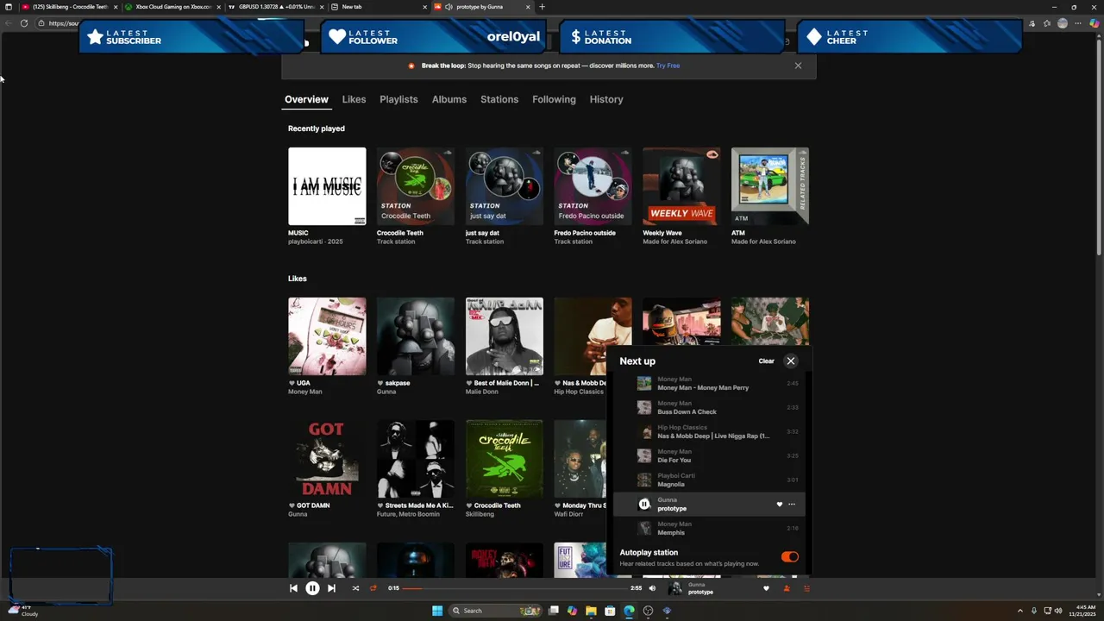This screenshot has width=1104, height=621.
Task: Open the Weekly Wave playlist cover
Action: [681, 186]
